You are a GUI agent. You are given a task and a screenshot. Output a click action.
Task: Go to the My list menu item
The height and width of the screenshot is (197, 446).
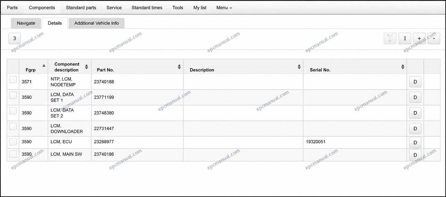[x=200, y=8]
